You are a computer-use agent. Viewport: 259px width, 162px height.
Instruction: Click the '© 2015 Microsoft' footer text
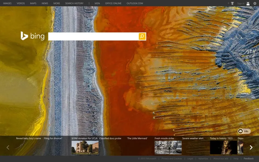tap(147, 158)
